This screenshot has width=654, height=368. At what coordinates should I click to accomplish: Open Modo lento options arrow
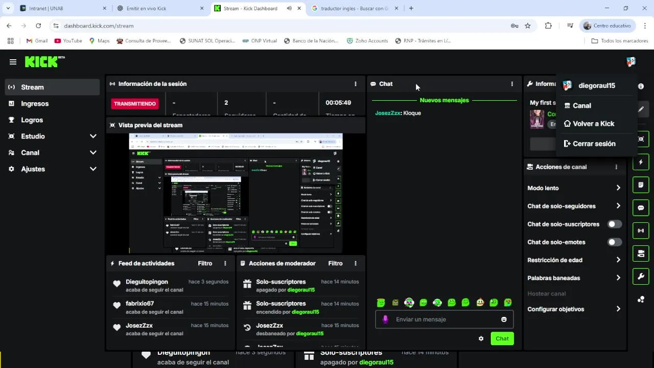tap(618, 188)
